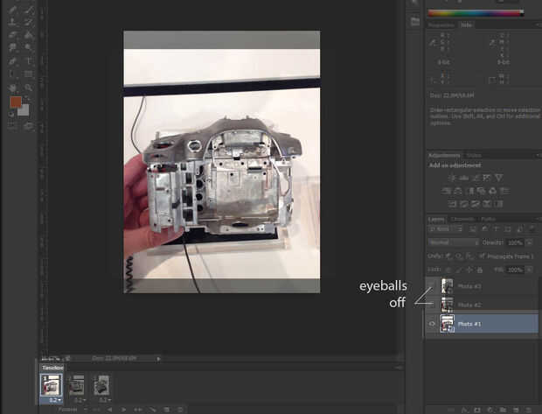Open the Fill slider arrow

point(530,270)
